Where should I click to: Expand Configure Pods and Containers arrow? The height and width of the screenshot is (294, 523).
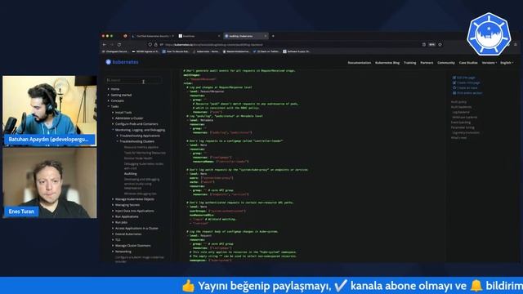pos(113,123)
